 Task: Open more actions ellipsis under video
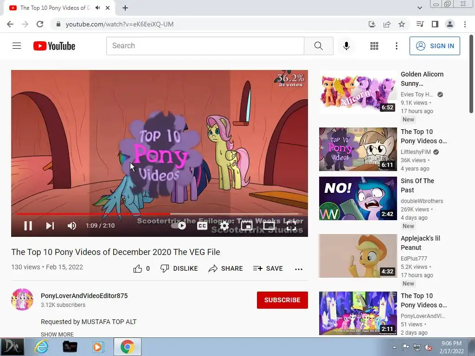[x=299, y=269]
